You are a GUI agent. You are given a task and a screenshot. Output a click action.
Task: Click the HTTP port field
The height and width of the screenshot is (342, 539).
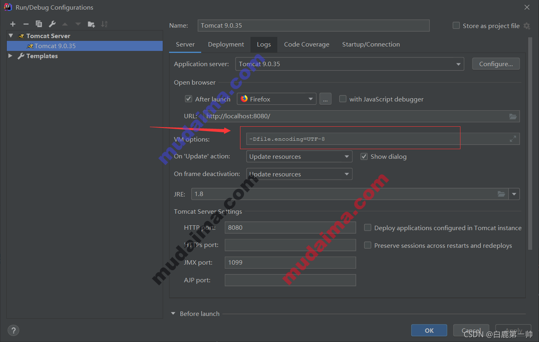[x=291, y=228]
